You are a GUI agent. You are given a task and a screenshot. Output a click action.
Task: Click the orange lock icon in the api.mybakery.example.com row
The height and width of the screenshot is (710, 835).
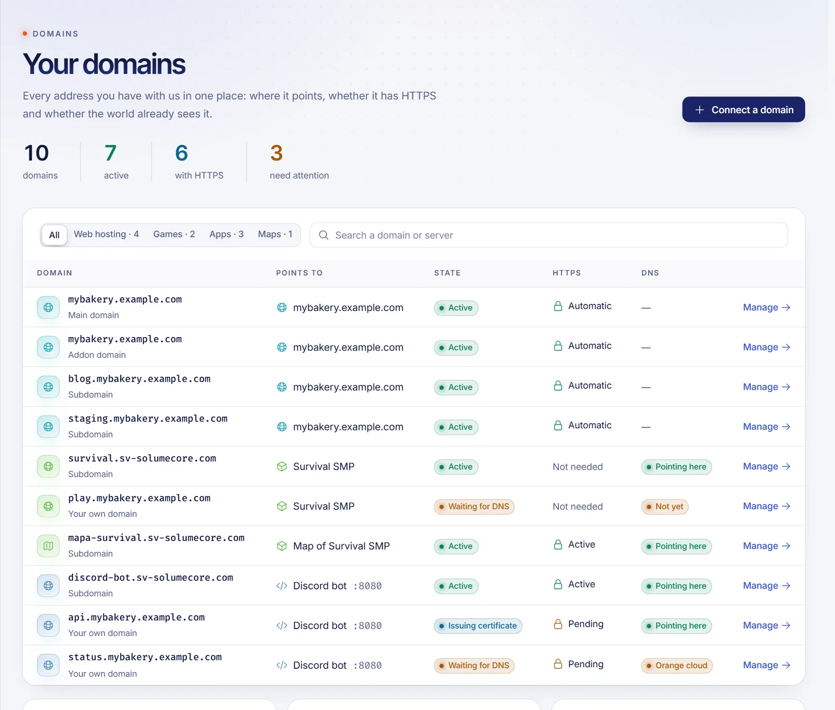(558, 624)
